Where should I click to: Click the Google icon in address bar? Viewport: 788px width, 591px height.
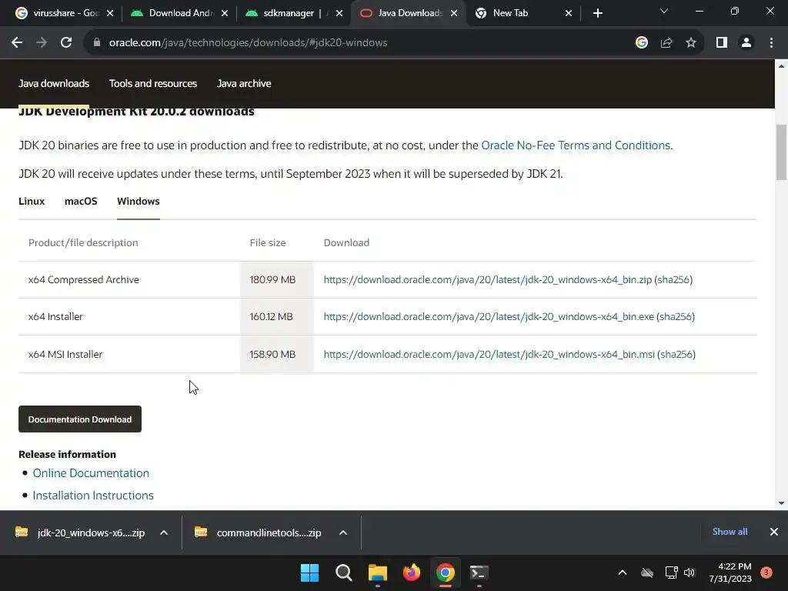tap(641, 43)
